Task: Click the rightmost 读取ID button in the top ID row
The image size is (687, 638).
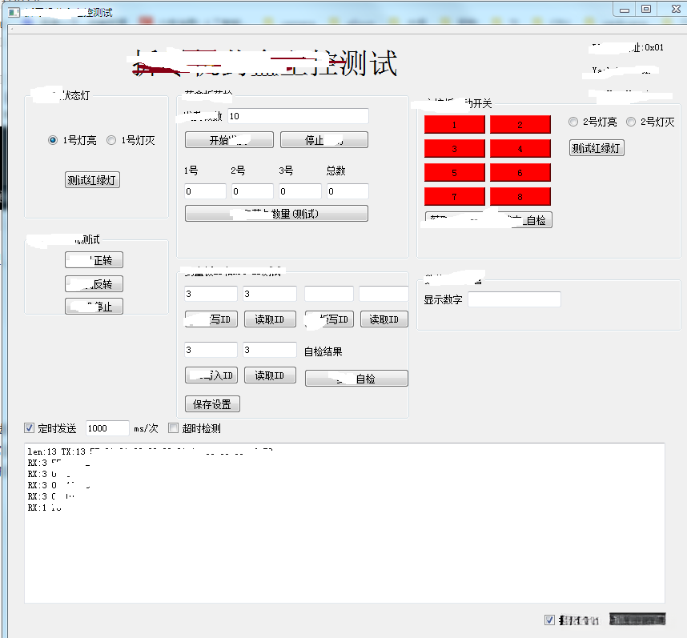Action: point(384,319)
